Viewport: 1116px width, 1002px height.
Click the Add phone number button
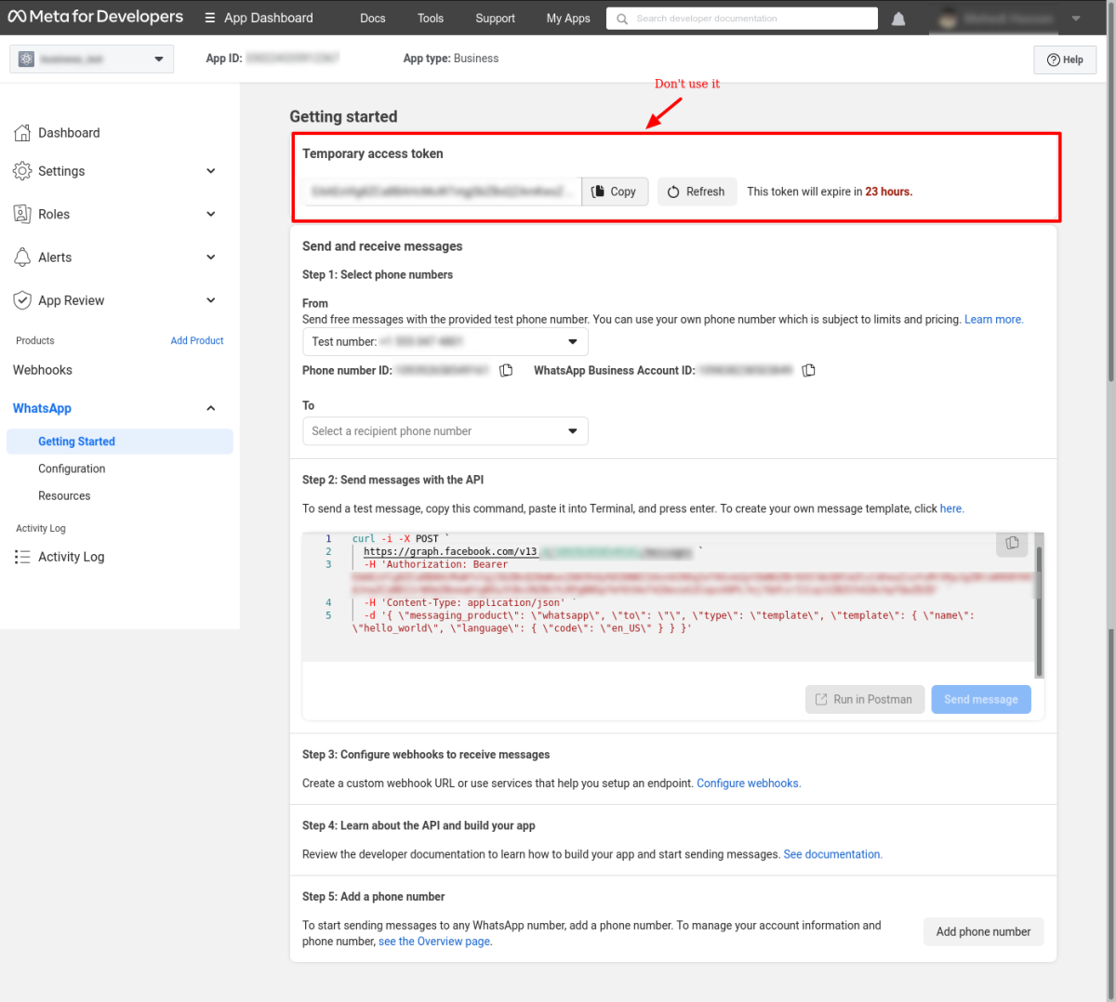983,931
